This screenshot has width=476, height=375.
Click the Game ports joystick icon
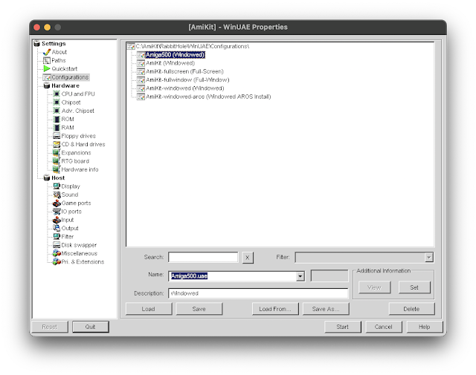tap(57, 203)
